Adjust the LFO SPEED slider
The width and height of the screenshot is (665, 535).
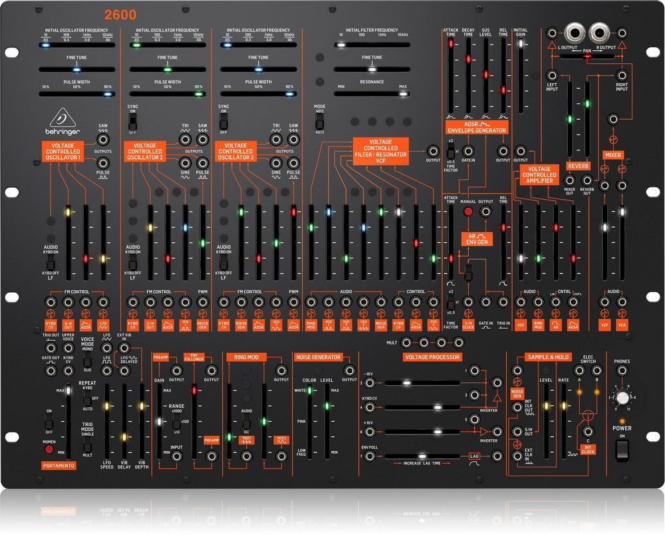click(106, 422)
